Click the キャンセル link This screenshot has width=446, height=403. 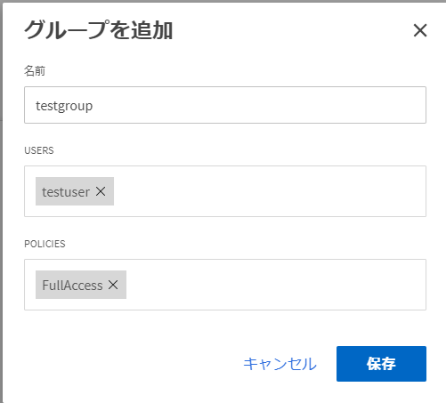coord(280,364)
